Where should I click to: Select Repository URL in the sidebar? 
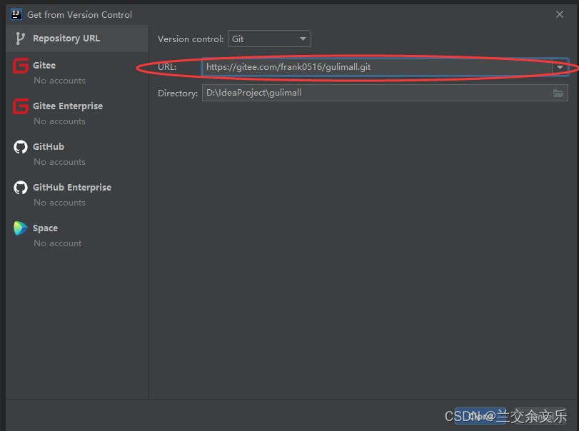(x=77, y=39)
